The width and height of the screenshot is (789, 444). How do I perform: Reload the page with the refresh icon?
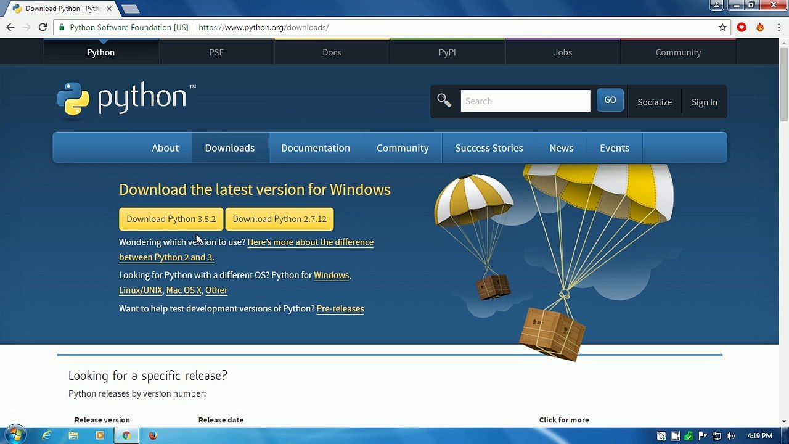[x=43, y=27]
